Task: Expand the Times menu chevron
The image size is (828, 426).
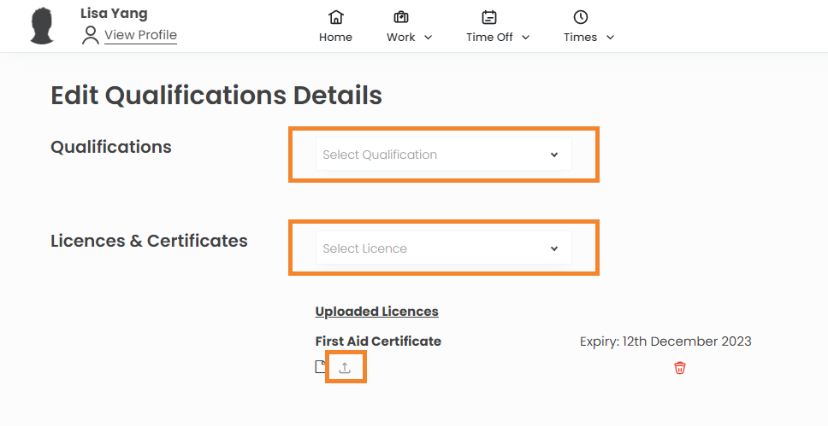Action: 610,38
